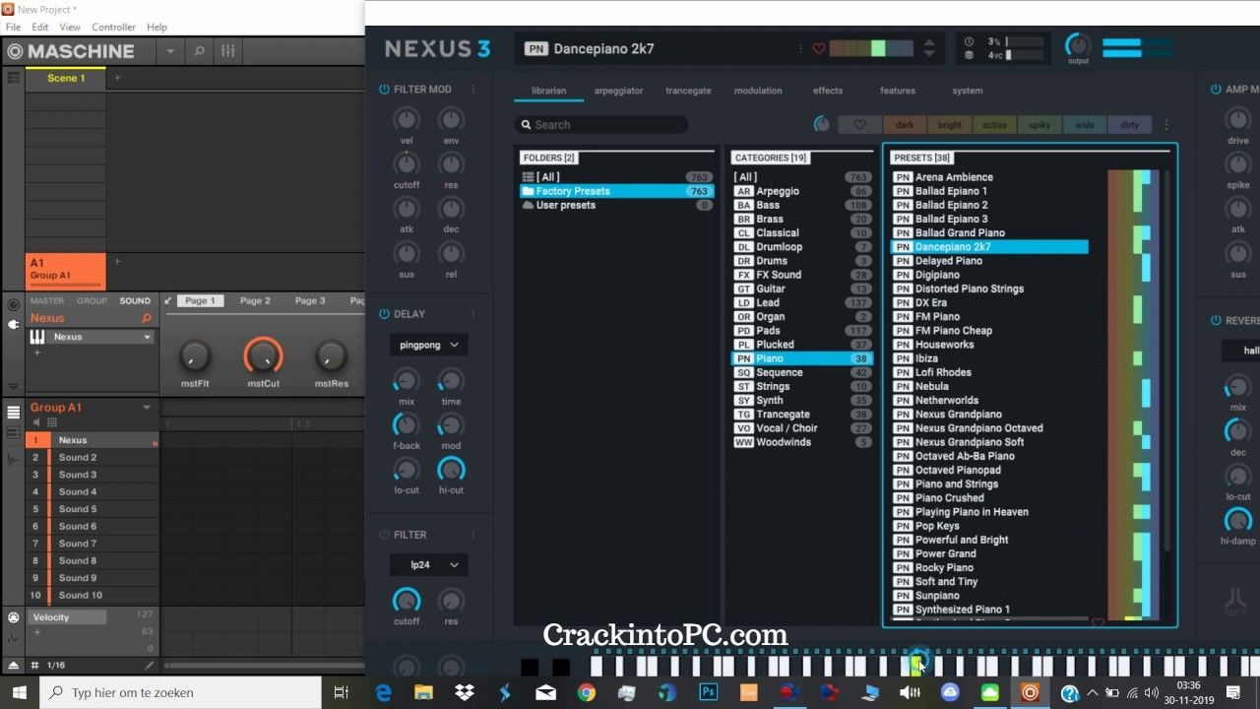Click the Nexus Search input field
This screenshot has height=709, width=1260.
[x=600, y=125]
